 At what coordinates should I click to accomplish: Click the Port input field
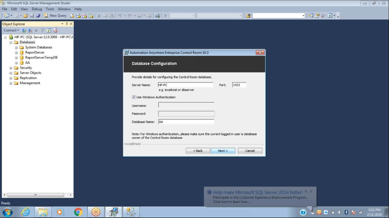tap(239, 85)
